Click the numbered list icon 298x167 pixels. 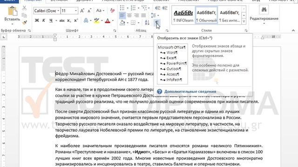(133, 8)
